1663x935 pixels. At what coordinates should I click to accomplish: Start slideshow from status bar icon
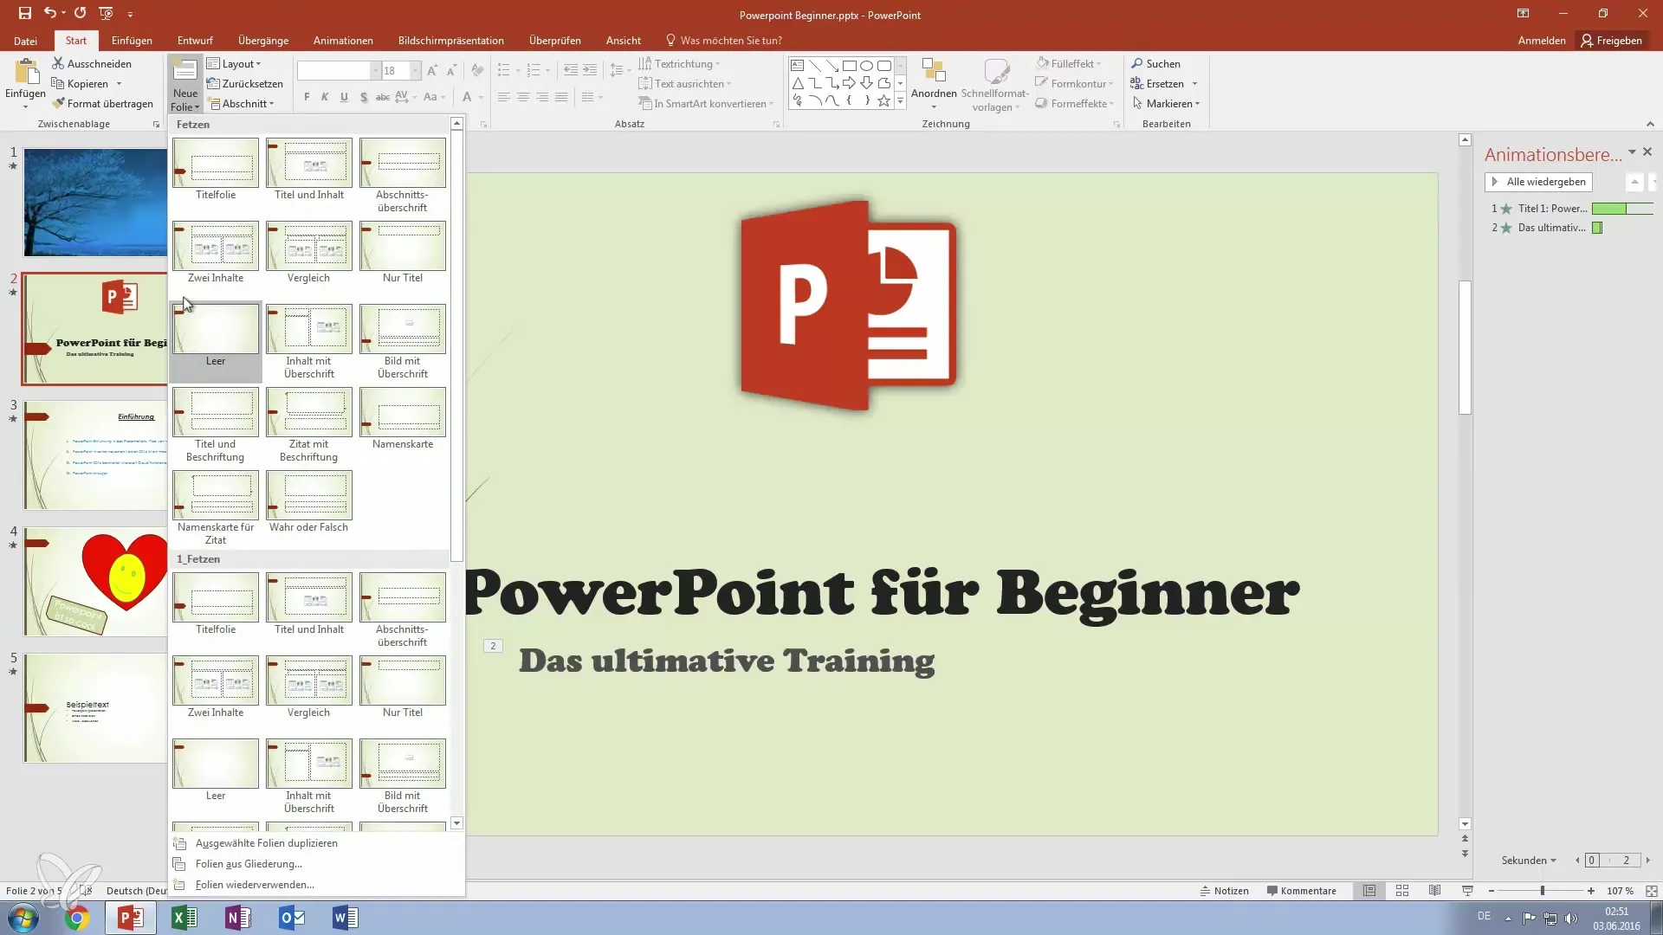tap(1467, 890)
